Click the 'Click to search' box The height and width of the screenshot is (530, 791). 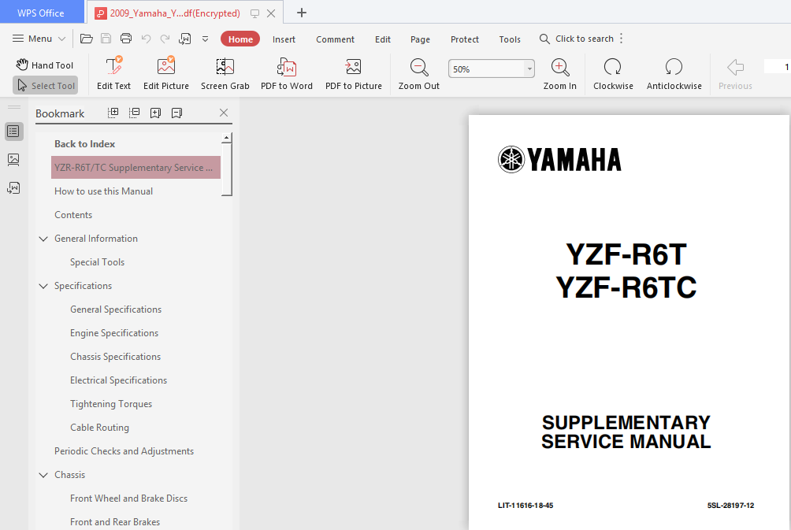(577, 39)
